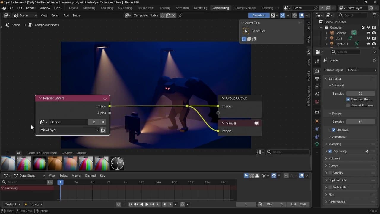Jump to the timeline start frame
Screen dimensions: 380x214
pyautogui.click(x=131, y=204)
